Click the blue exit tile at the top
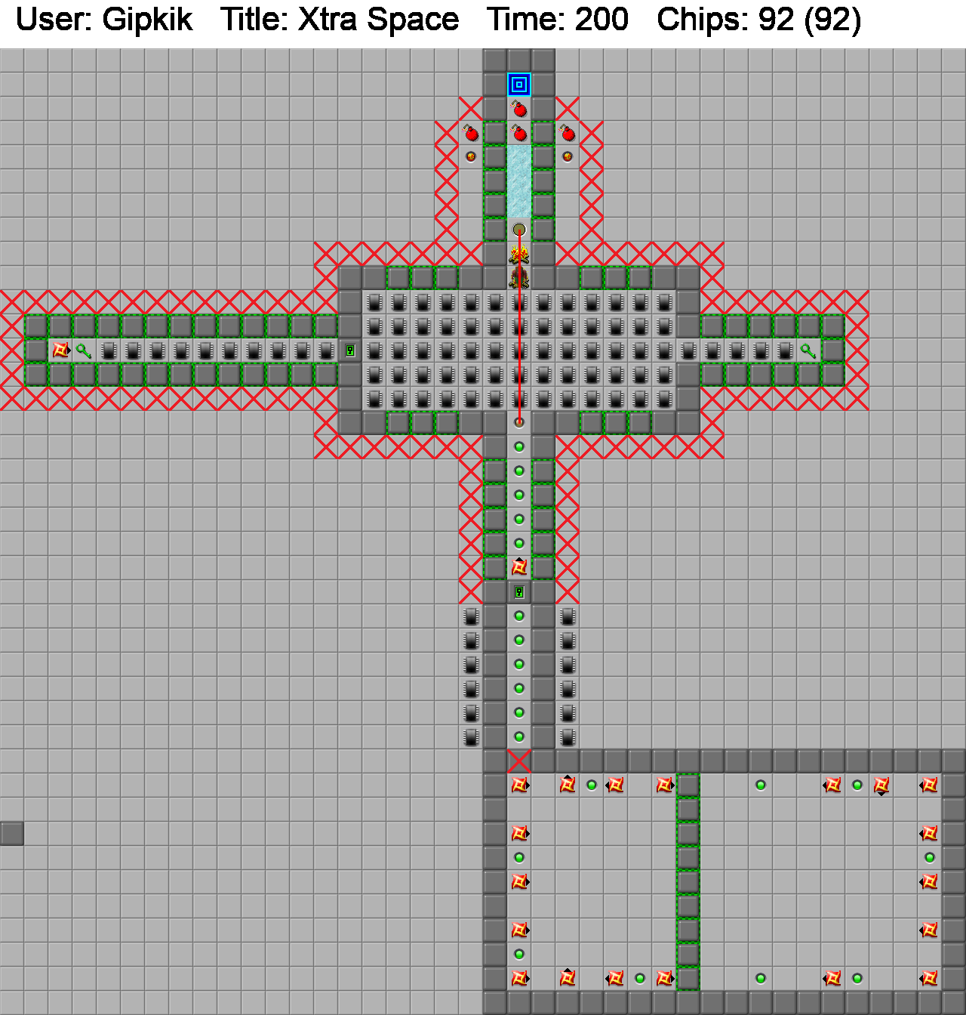The height and width of the screenshot is (1015, 966). [x=519, y=85]
